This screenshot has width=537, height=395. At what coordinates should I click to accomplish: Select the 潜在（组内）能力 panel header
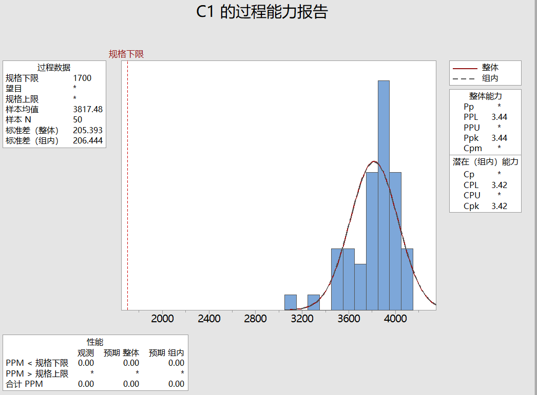point(486,162)
